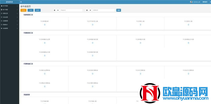Image resolution: width=211 pixels, height=104 pixels.
Task: Clear second date field with its X icon
Action: pos(90,10)
